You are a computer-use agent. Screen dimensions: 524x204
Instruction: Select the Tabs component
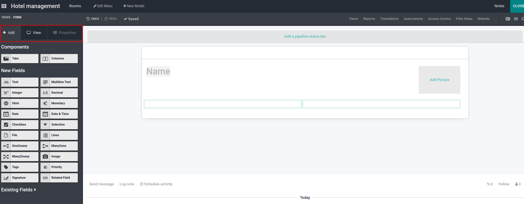pyautogui.click(x=20, y=59)
